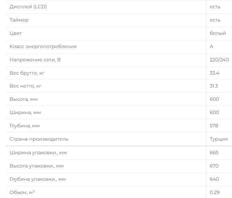
Task: Click the 'Таймер' row label
Action: pos(19,20)
